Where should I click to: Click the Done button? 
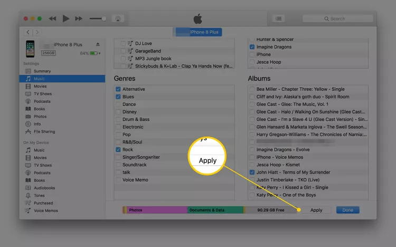click(348, 210)
